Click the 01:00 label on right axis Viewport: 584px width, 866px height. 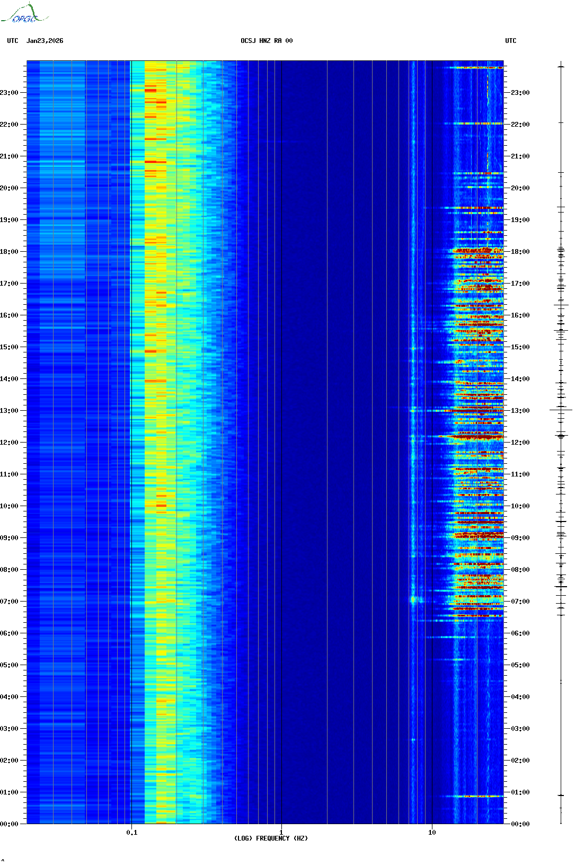(x=520, y=792)
